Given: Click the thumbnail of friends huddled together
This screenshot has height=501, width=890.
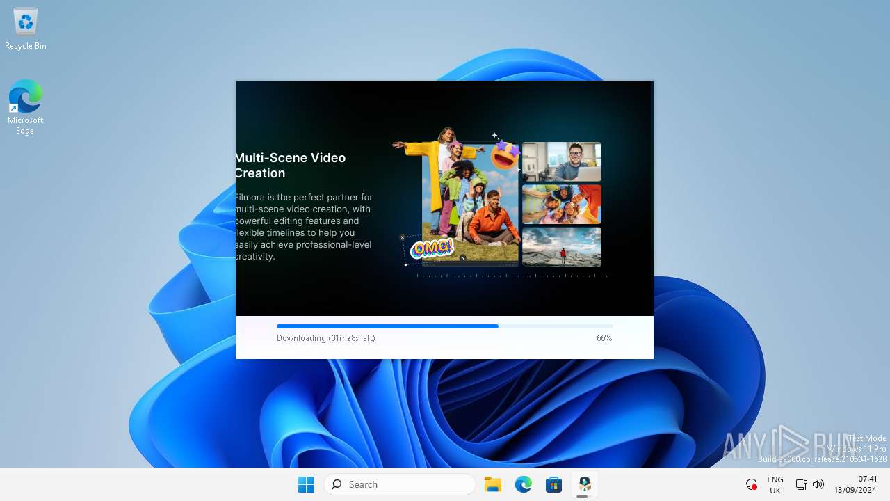Looking at the screenshot, I should [x=562, y=204].
